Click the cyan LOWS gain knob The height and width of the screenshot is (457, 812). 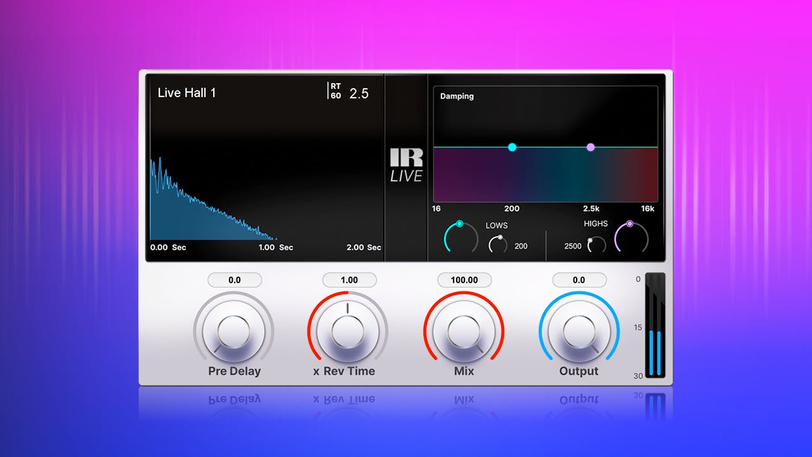[x=461, y=238]
